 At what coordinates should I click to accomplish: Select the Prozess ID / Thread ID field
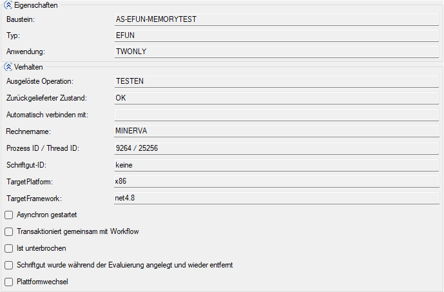[x=277, y=148]
